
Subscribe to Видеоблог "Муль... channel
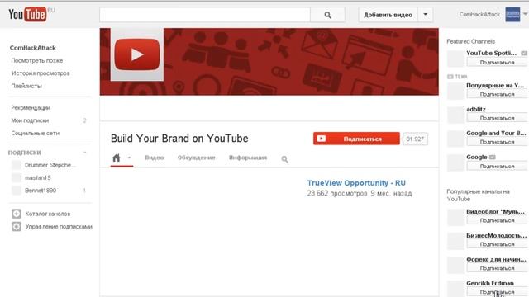tap(497, 220)
